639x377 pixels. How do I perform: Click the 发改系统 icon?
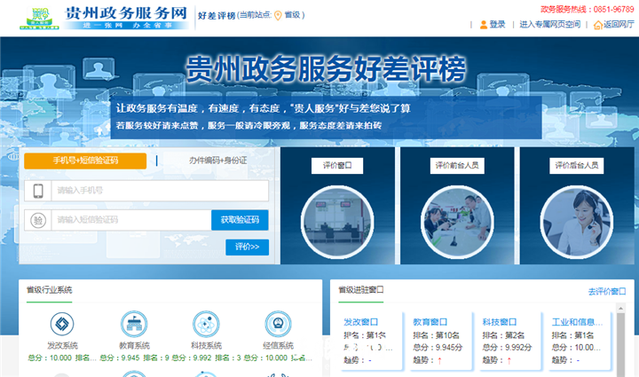click(62, 325)
